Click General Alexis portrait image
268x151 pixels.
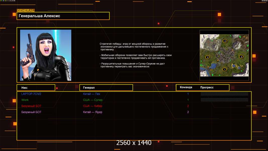(x=46, y=55)
